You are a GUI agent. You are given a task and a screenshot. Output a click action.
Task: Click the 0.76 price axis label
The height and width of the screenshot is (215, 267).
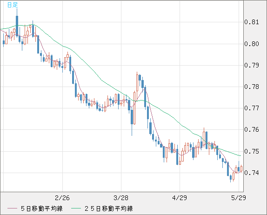(252, 129)
